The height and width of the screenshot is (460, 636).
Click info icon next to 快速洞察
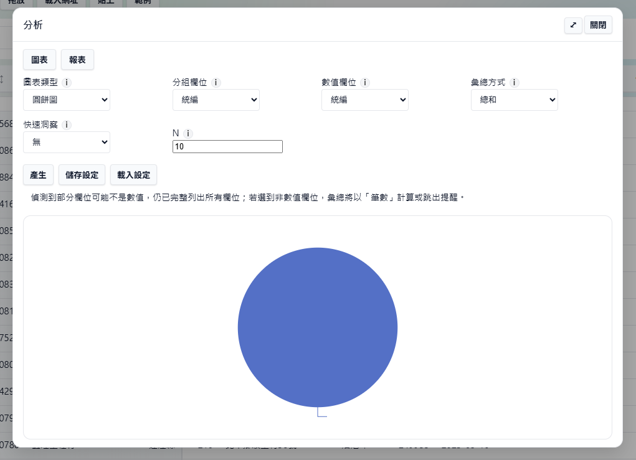tap(67, 124)
